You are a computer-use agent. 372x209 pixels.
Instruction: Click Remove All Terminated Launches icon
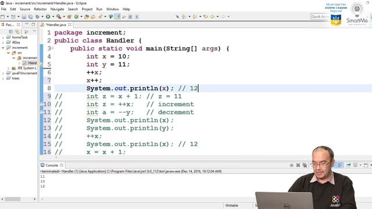[305, 165]
